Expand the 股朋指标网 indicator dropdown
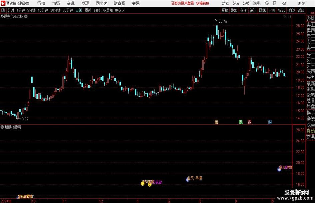This screenshot has width=315, height=203. click(x=2, y=127)
